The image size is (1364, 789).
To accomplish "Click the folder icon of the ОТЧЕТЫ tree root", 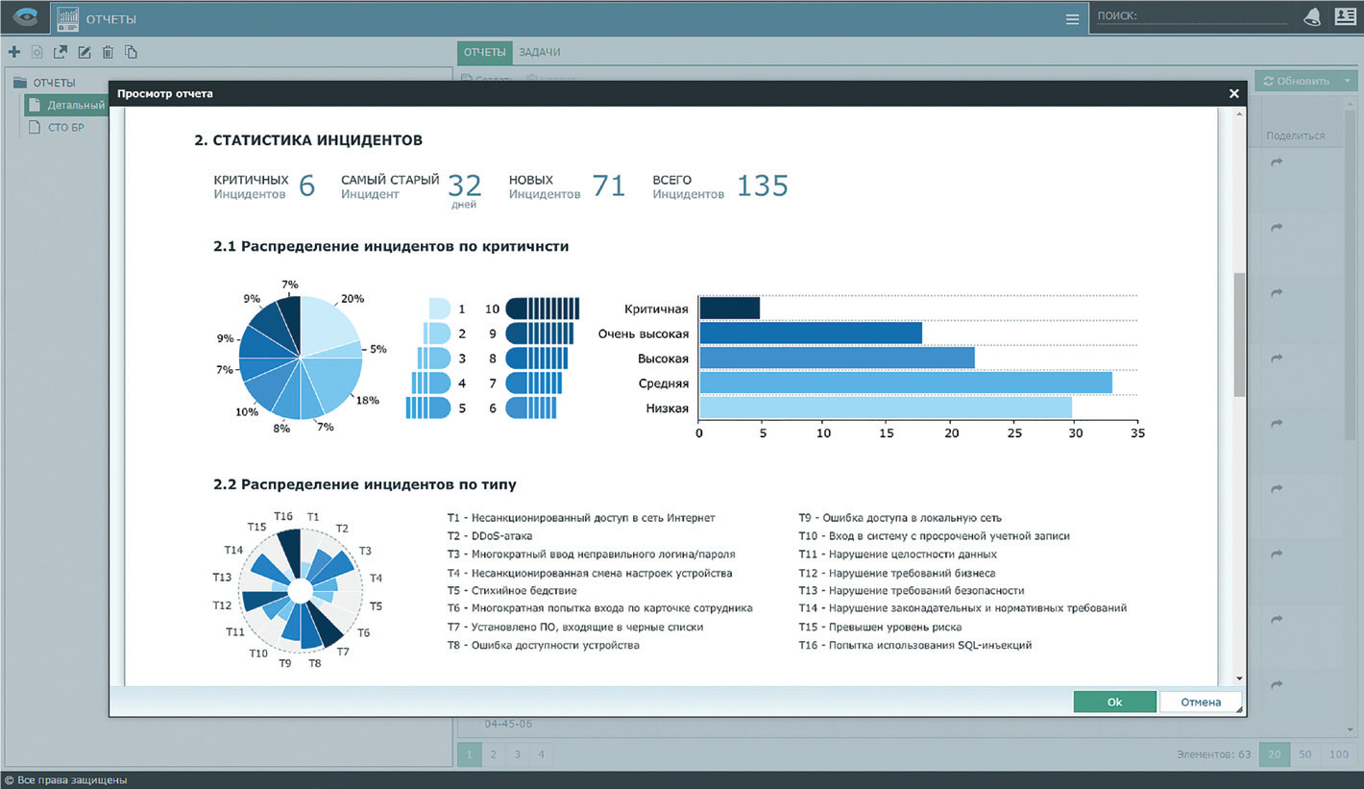I will coord(19,83).
